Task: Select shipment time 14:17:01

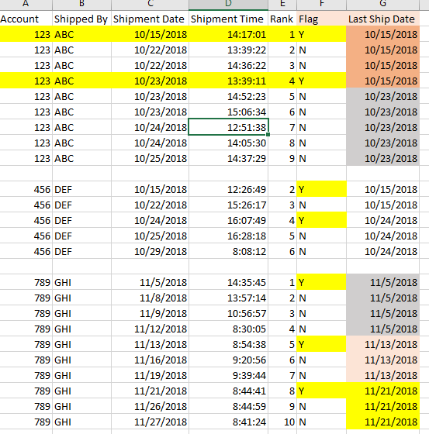Action: point(228,34)
